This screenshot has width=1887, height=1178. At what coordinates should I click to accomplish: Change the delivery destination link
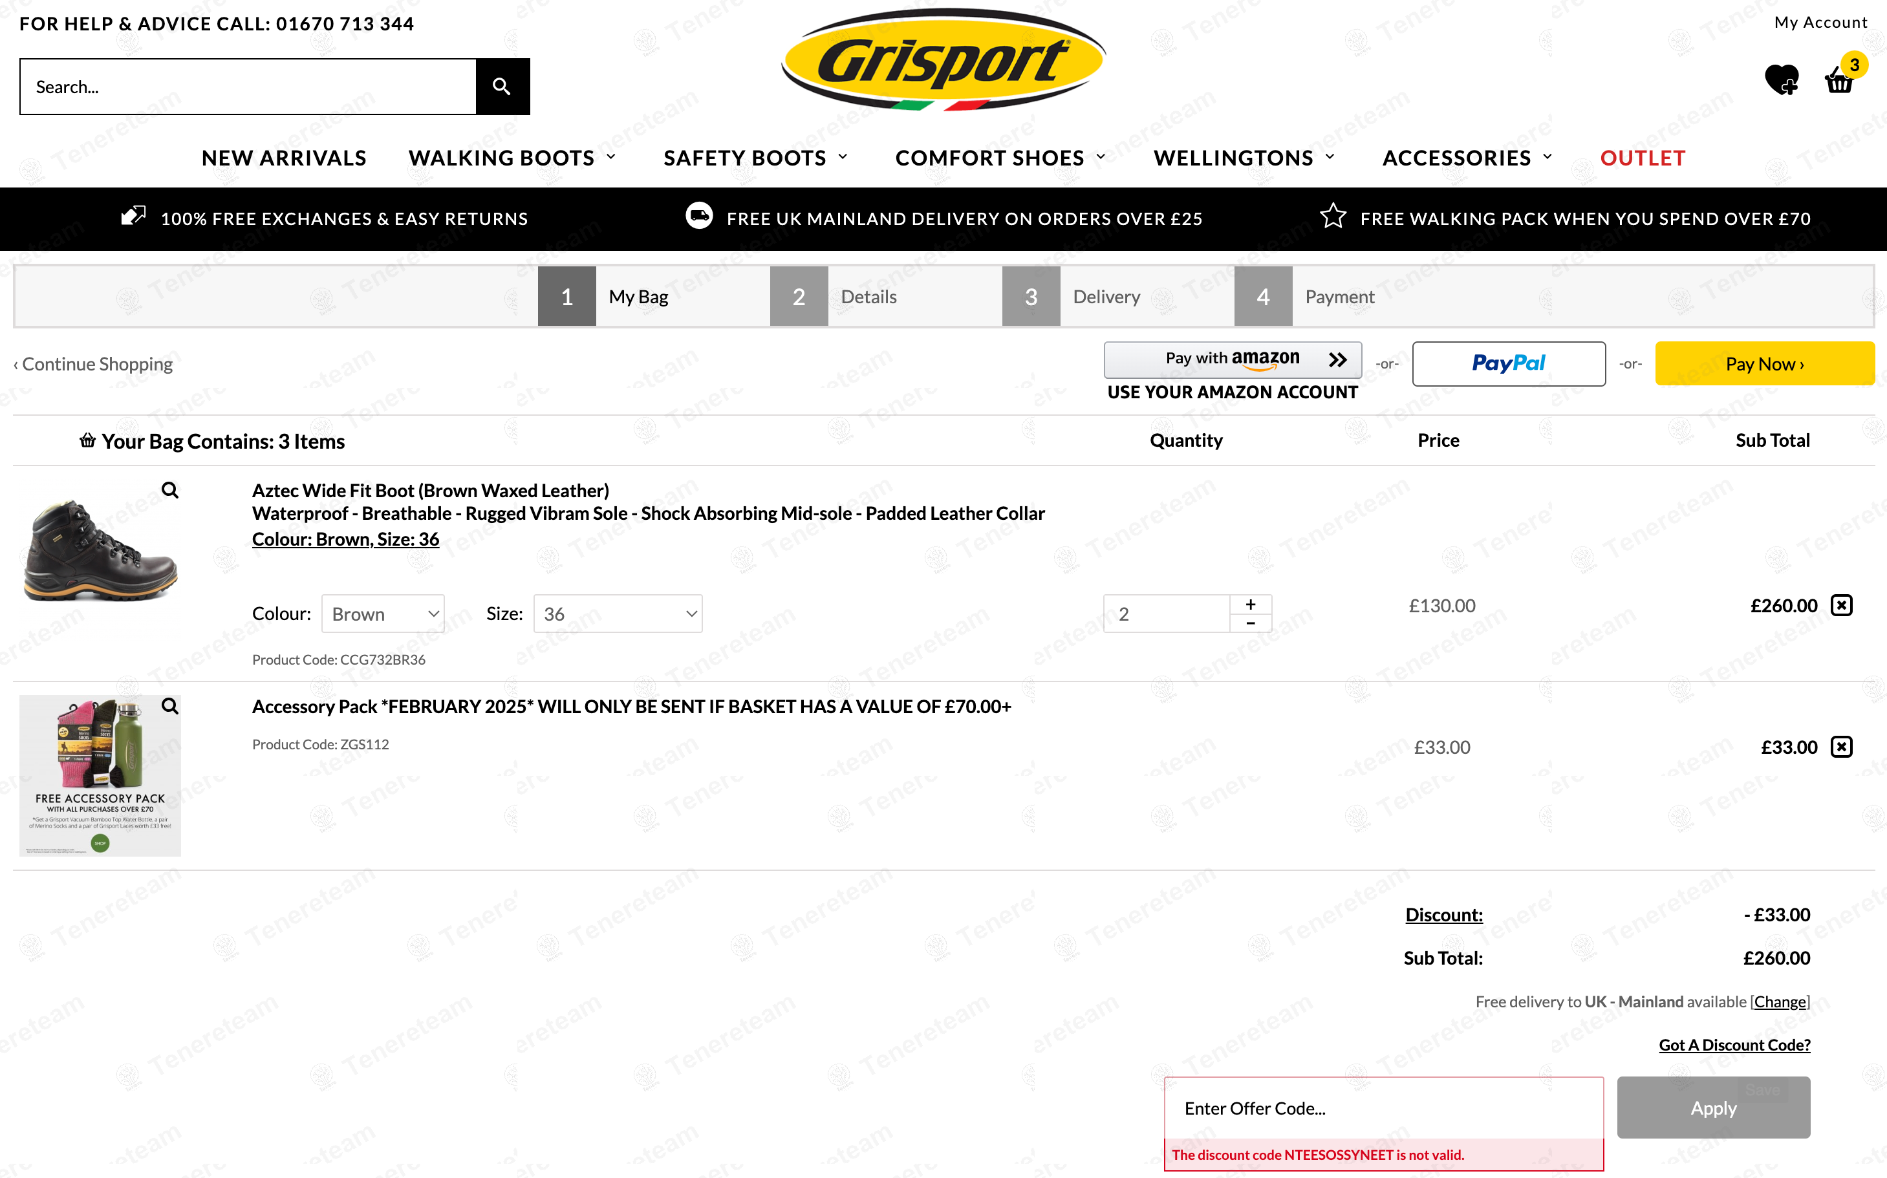[x=1780, y=1002]
